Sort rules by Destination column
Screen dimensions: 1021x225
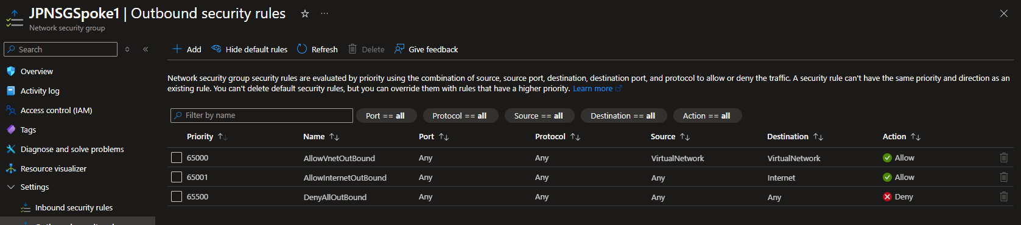(x=795, y=137)
